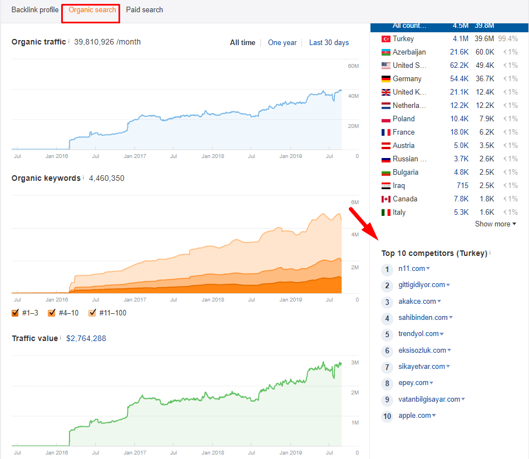Screen dimensions: 529x459
Task: Click Italy keywords count 5.3K
Action: (x=461, y=213)
